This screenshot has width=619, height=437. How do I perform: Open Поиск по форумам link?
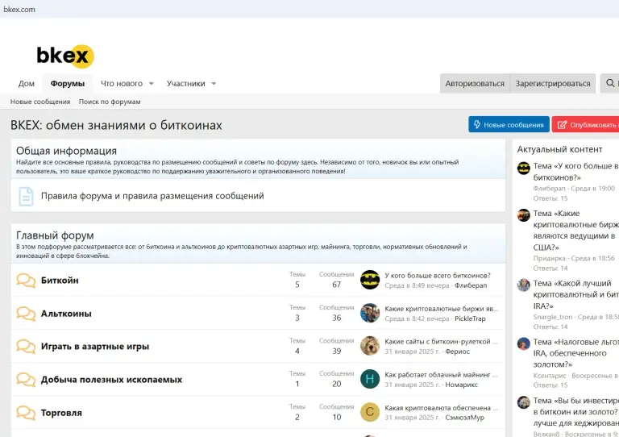tap(110, 102)
